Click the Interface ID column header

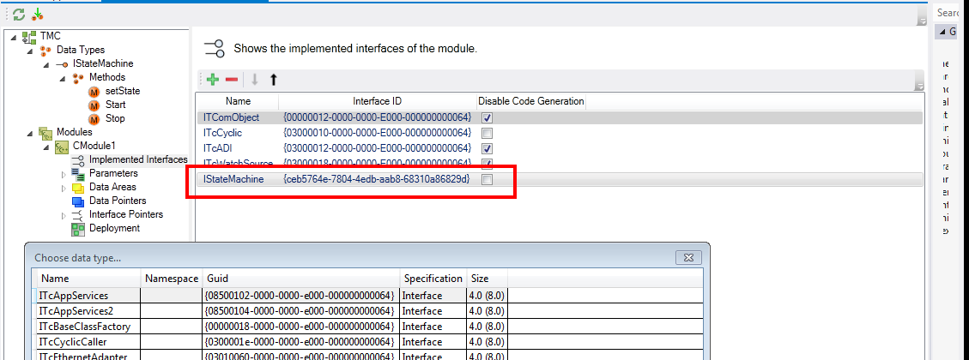377,101
